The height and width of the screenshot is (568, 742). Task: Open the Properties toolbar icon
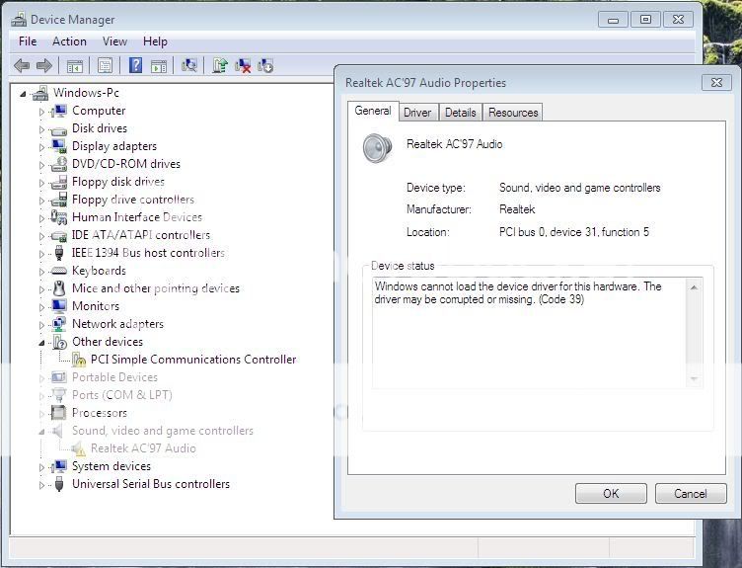(x=105, y=65)
